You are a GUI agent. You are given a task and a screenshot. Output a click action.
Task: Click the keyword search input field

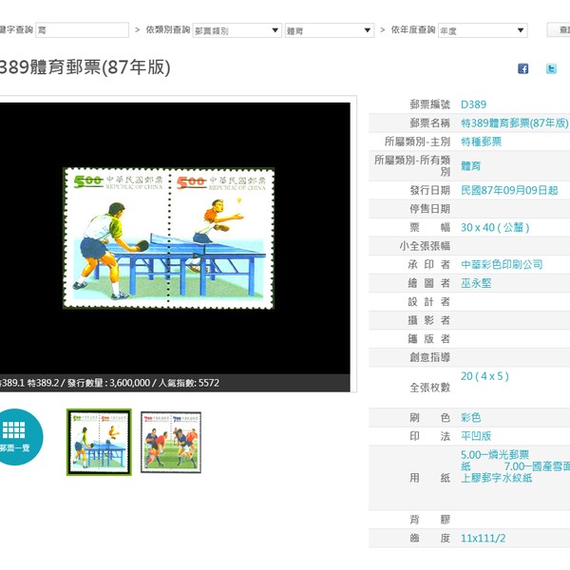pos(82,30)
